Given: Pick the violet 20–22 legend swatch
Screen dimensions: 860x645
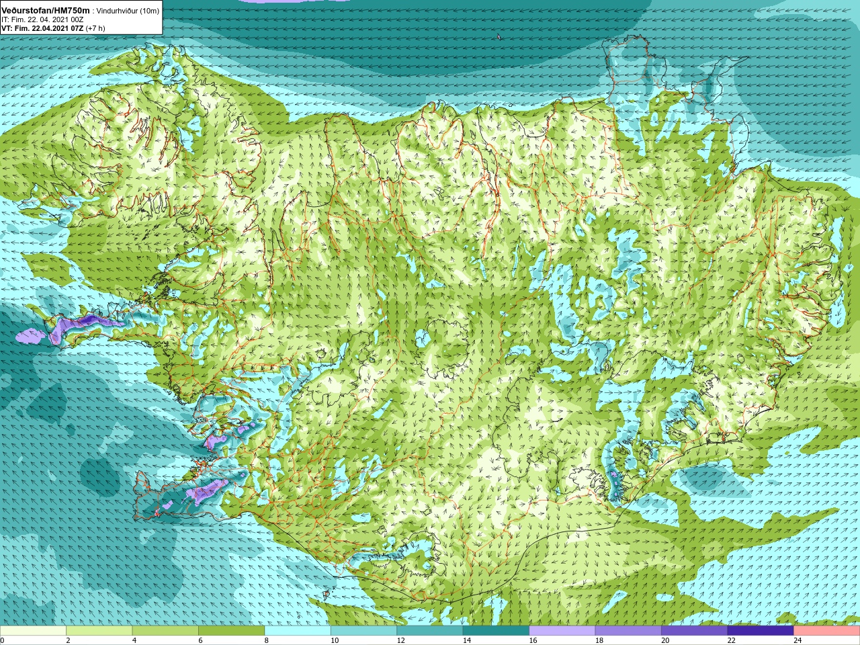Looking at the screenshot, I should [x=695, y=631].
